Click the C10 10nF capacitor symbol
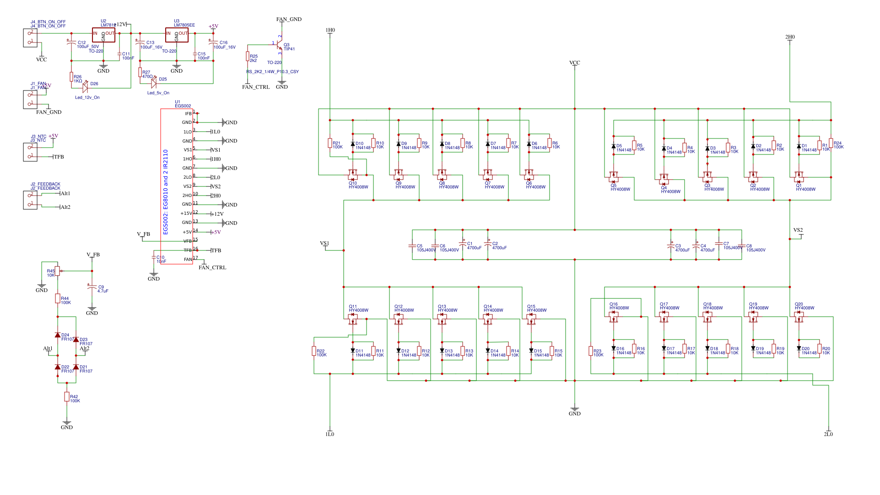The height and width of the screenshot is (495, 880). click(154, 257)
